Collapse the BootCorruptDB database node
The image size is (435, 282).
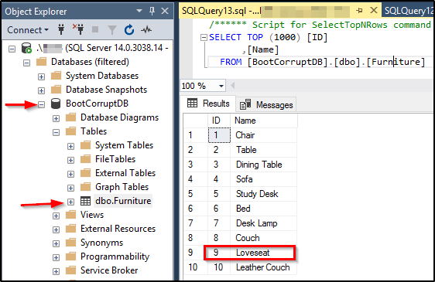click(x=41, y=104)
